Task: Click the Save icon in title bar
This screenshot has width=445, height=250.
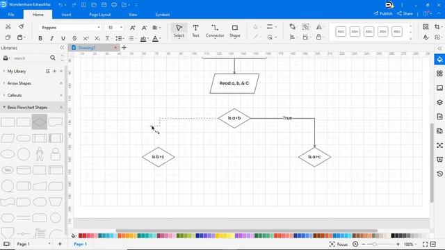Action: 104,5
